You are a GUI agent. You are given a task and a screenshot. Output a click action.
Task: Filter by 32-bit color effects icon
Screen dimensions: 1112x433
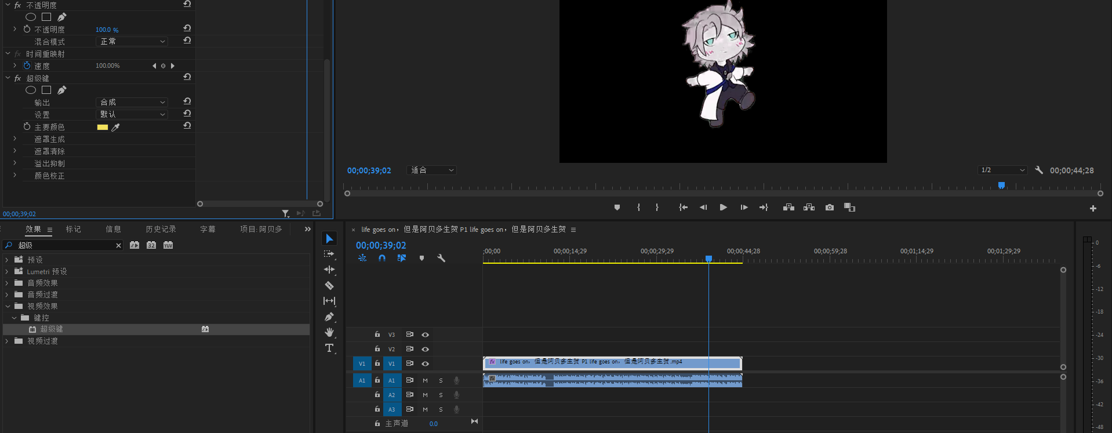click(151, 245)
